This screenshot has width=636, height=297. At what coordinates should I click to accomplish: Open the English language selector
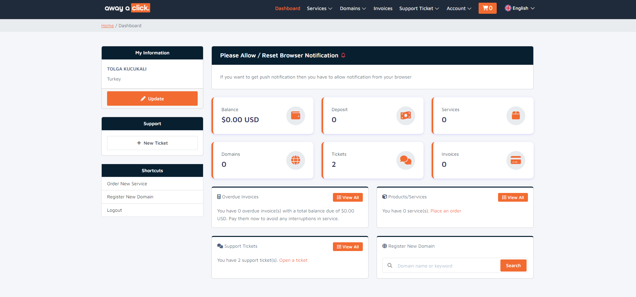[x=520, y=8]
